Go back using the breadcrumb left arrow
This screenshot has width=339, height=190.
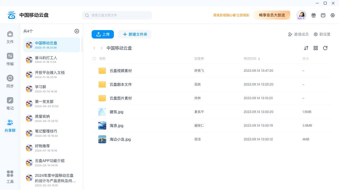click(94, 48)
